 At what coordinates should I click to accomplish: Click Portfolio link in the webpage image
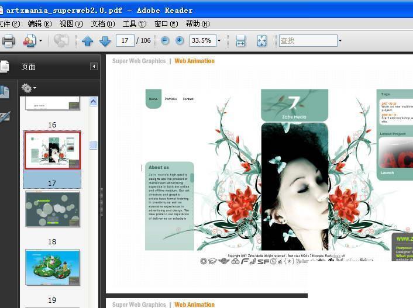click(171, 99)
